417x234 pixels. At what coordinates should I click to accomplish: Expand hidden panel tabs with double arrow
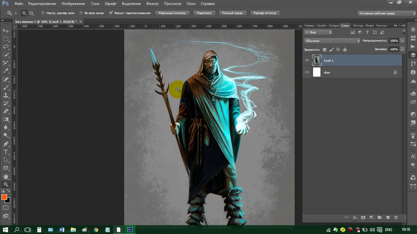click(x=395, y=25)
